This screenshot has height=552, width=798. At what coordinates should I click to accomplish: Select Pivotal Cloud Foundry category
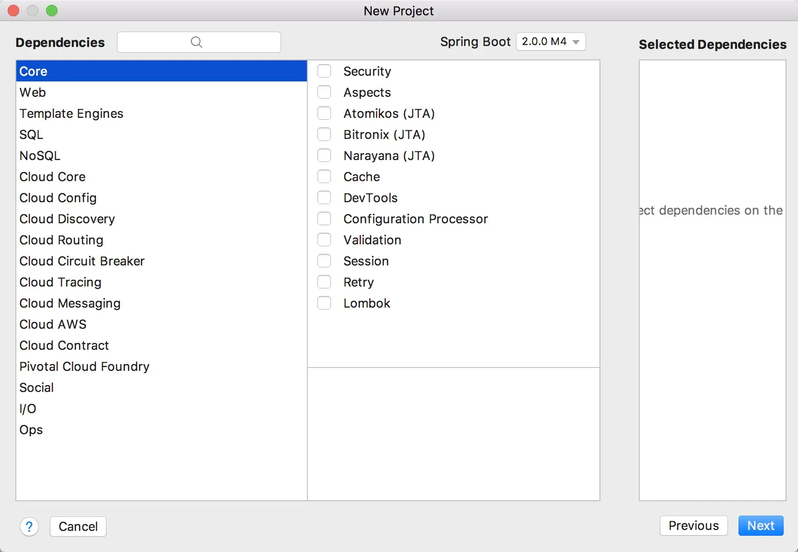(x=161, y=367)
